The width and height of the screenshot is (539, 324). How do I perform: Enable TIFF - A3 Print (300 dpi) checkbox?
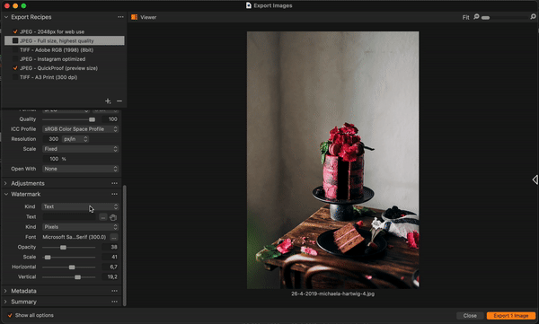(15, 77)
